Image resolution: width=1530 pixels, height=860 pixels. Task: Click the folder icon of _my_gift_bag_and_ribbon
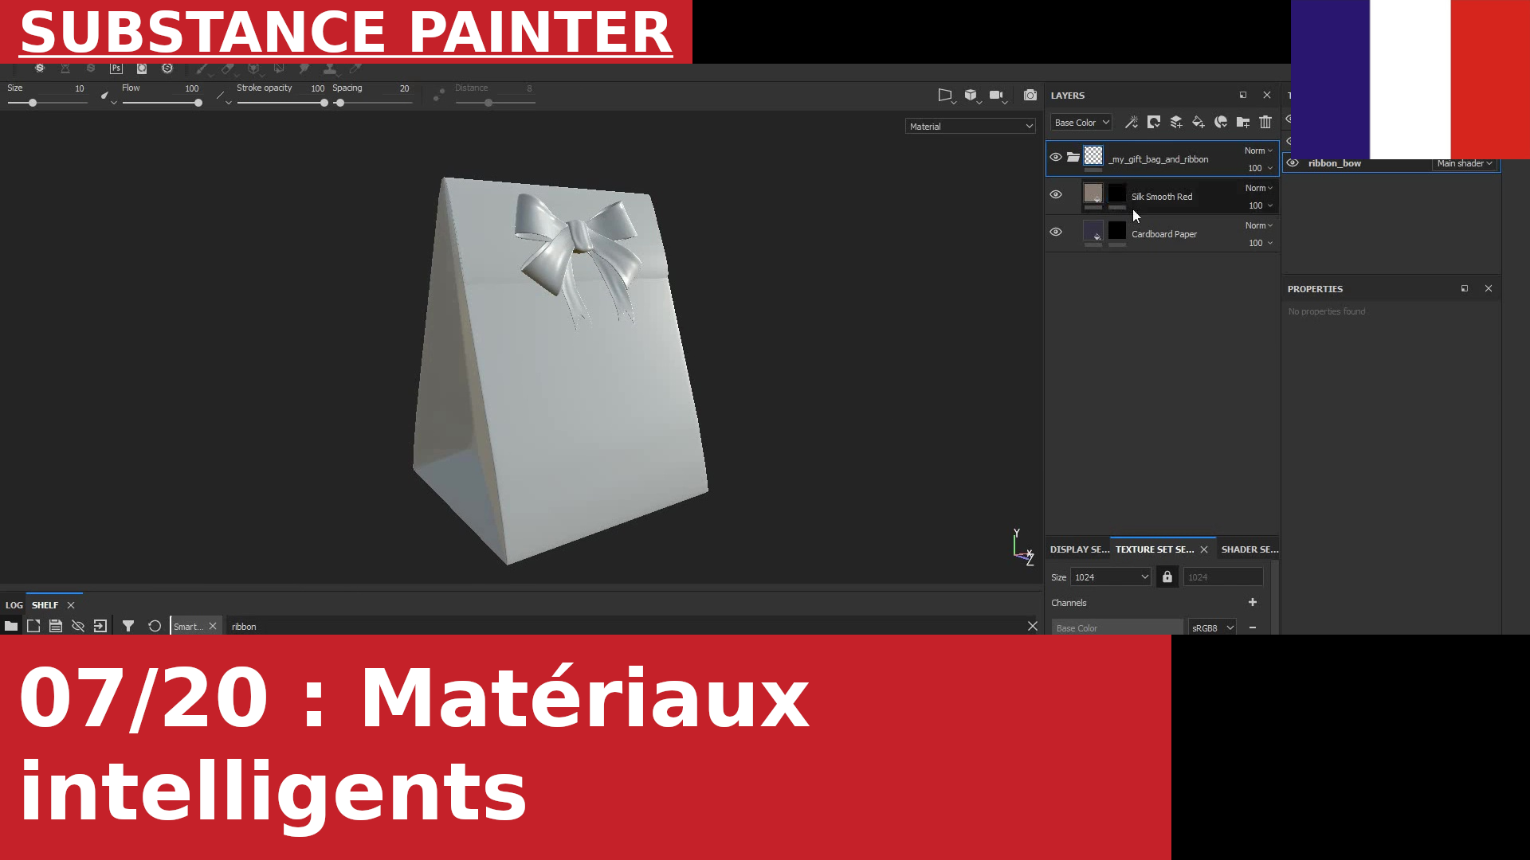[1073, 157]
